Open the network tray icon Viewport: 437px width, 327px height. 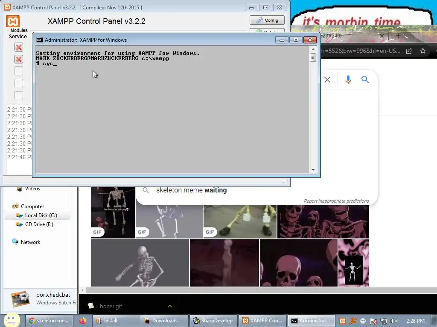click(384, 321)
